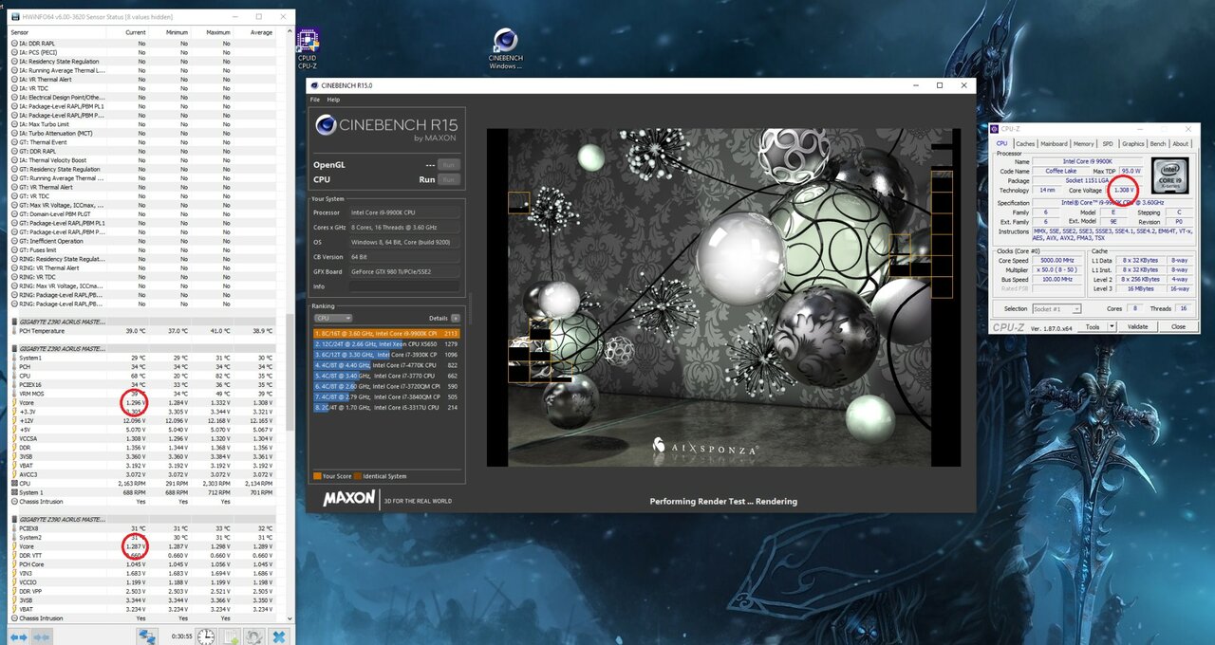1215x645 pixels.
Task: Open HWiNFO sensor settings gear icon
Action: point(253,636)
